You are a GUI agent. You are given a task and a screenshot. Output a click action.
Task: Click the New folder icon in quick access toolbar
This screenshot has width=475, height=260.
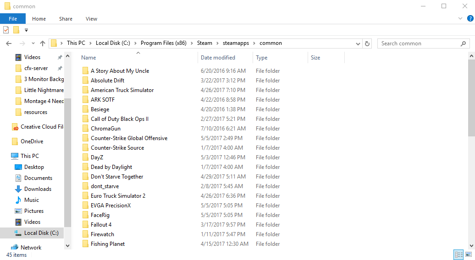tap(17, 30)
